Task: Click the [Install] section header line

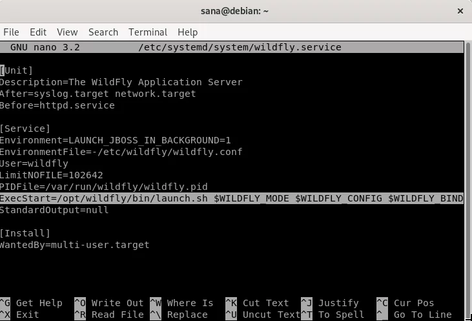Action: coord(25,233)
